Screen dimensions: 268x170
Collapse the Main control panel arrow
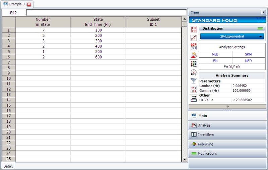pyautogui.click(x=263, y=12)
